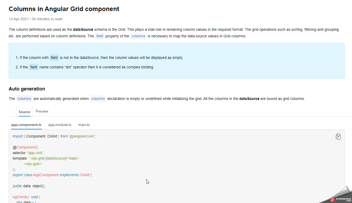Click the import Component, OnInit code line
Image resolution: width=352 pixels, height=203 pixels.
(54, 136)
